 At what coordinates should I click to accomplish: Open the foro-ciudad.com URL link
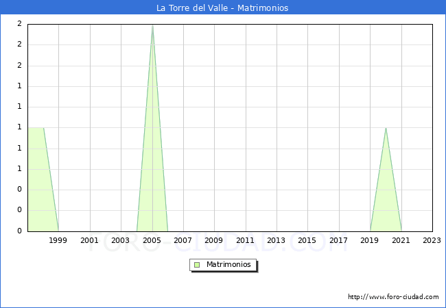tap(393, 297)
